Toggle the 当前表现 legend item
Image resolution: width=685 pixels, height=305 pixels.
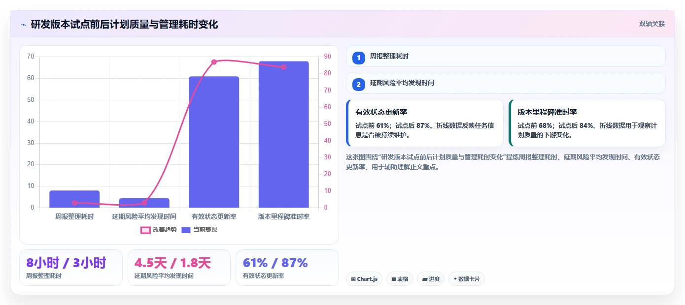[199, 230]
